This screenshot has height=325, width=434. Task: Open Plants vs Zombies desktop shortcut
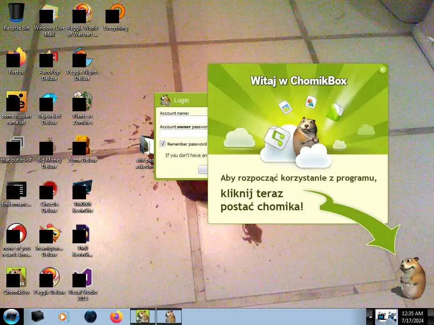pyautogui.click(x=83, y=108)
